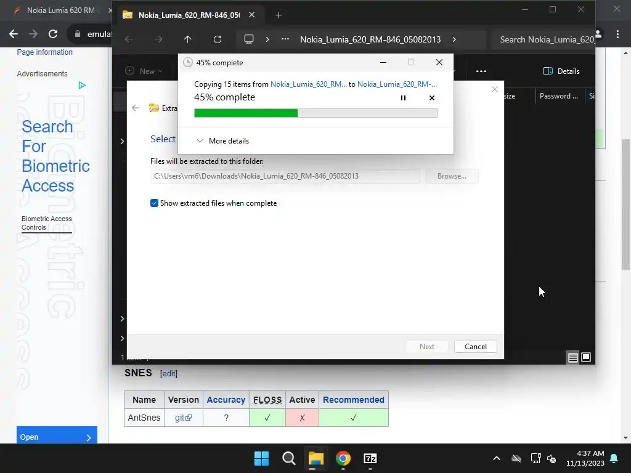Image resolution: width=631 pixels, height=473 pixels.
Task: Open the See more ellipsis menu
Action: tap(481, 71)
